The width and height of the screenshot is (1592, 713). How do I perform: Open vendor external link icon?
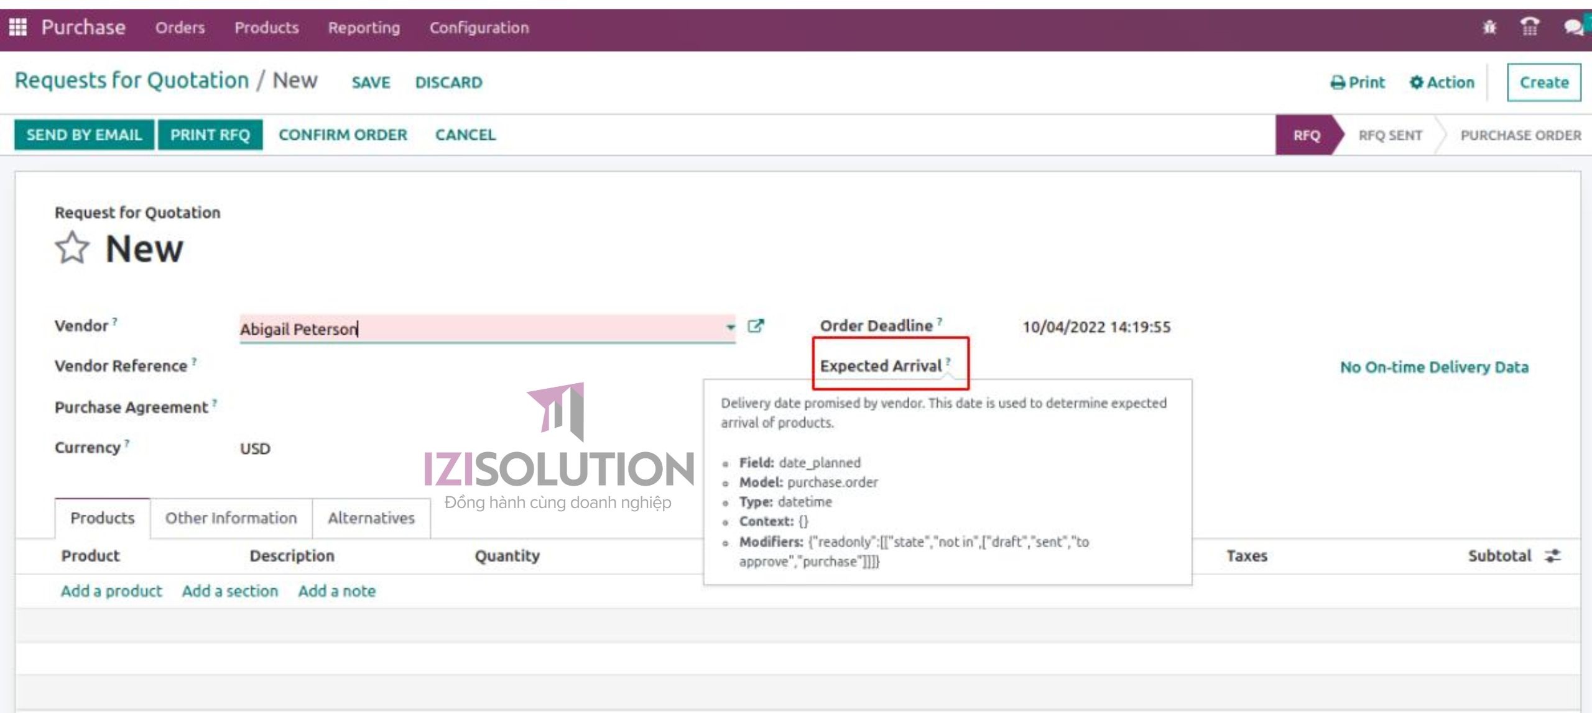point(756,326)
